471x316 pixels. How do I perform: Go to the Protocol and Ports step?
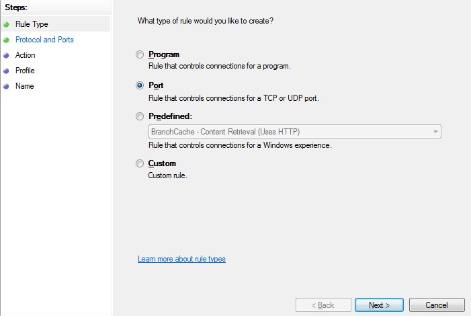coord(44,40)
